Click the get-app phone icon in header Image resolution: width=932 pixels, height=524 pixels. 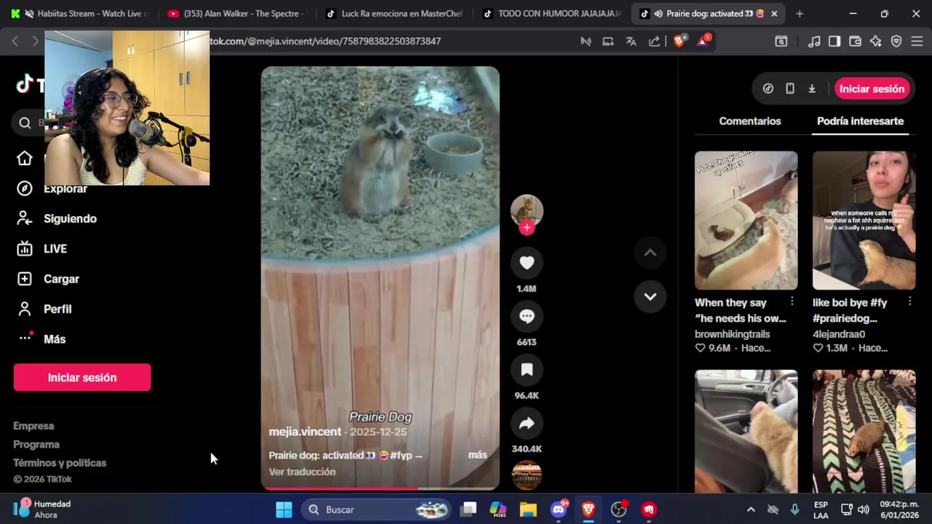tap(790, 89)
